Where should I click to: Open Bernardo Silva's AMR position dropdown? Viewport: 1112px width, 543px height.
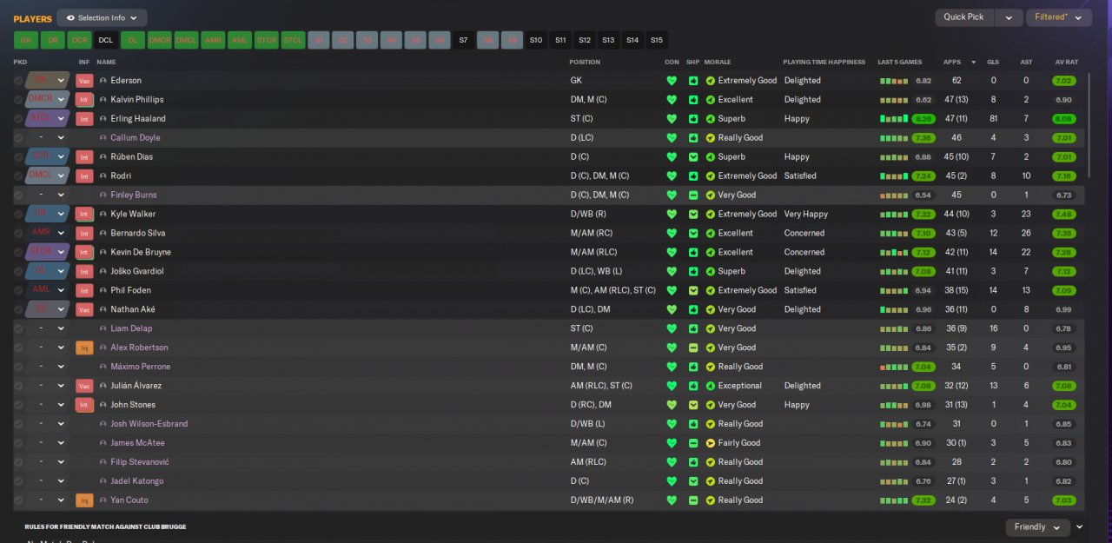(x=48, y=234)
